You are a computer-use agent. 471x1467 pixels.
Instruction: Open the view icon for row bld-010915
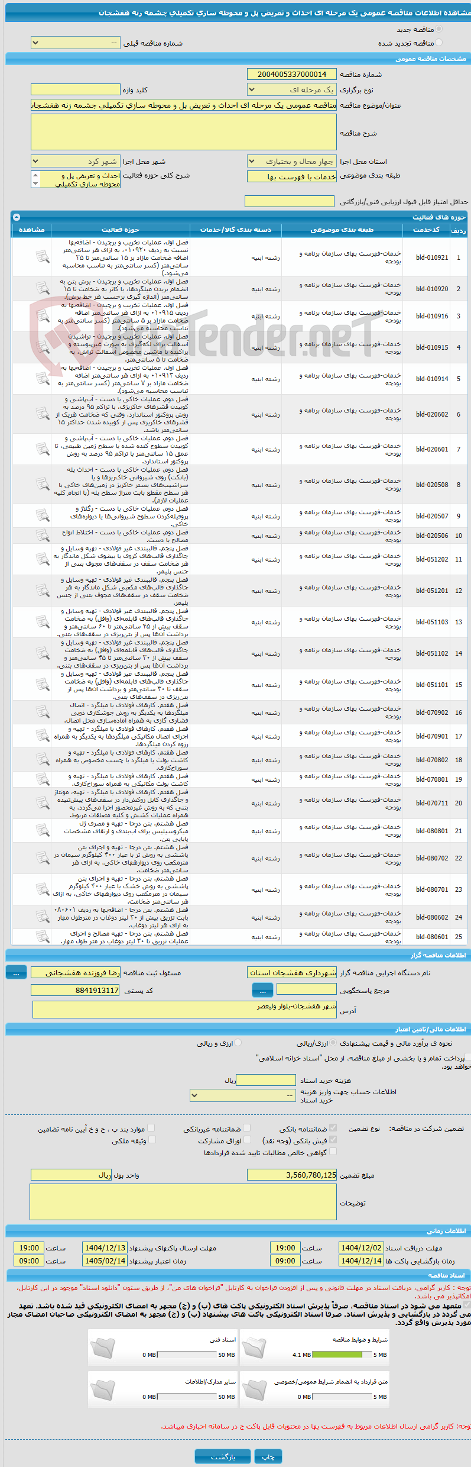tap(43, 347)
